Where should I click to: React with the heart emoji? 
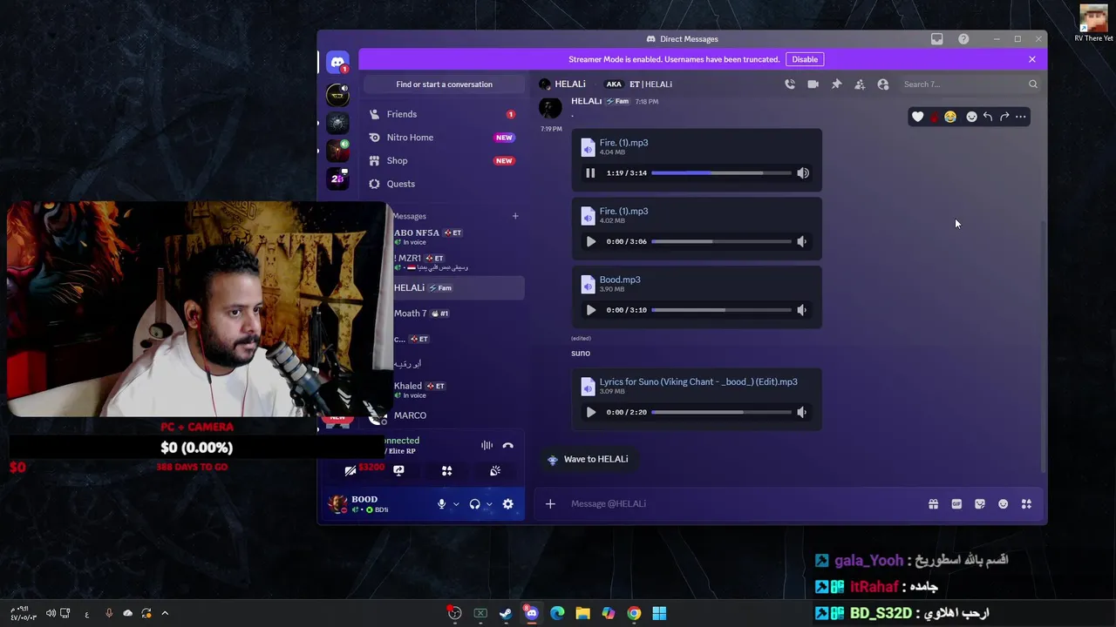pos(917,117)
